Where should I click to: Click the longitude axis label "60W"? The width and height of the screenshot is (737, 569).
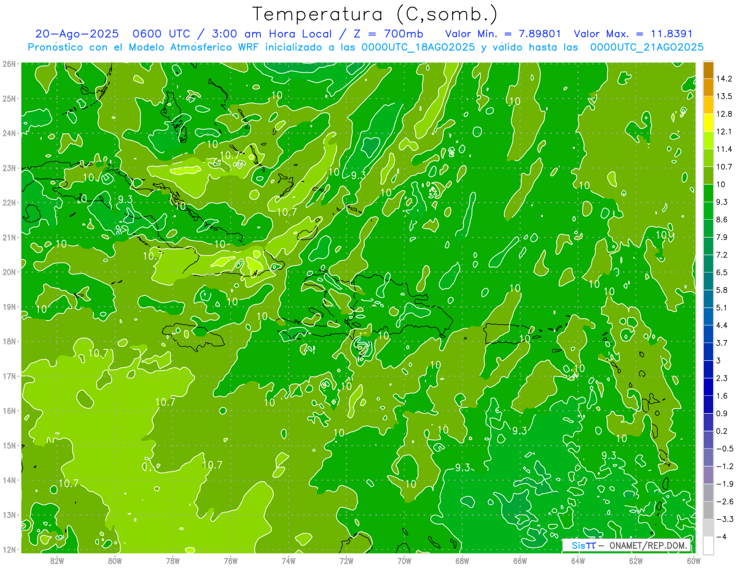694,560
